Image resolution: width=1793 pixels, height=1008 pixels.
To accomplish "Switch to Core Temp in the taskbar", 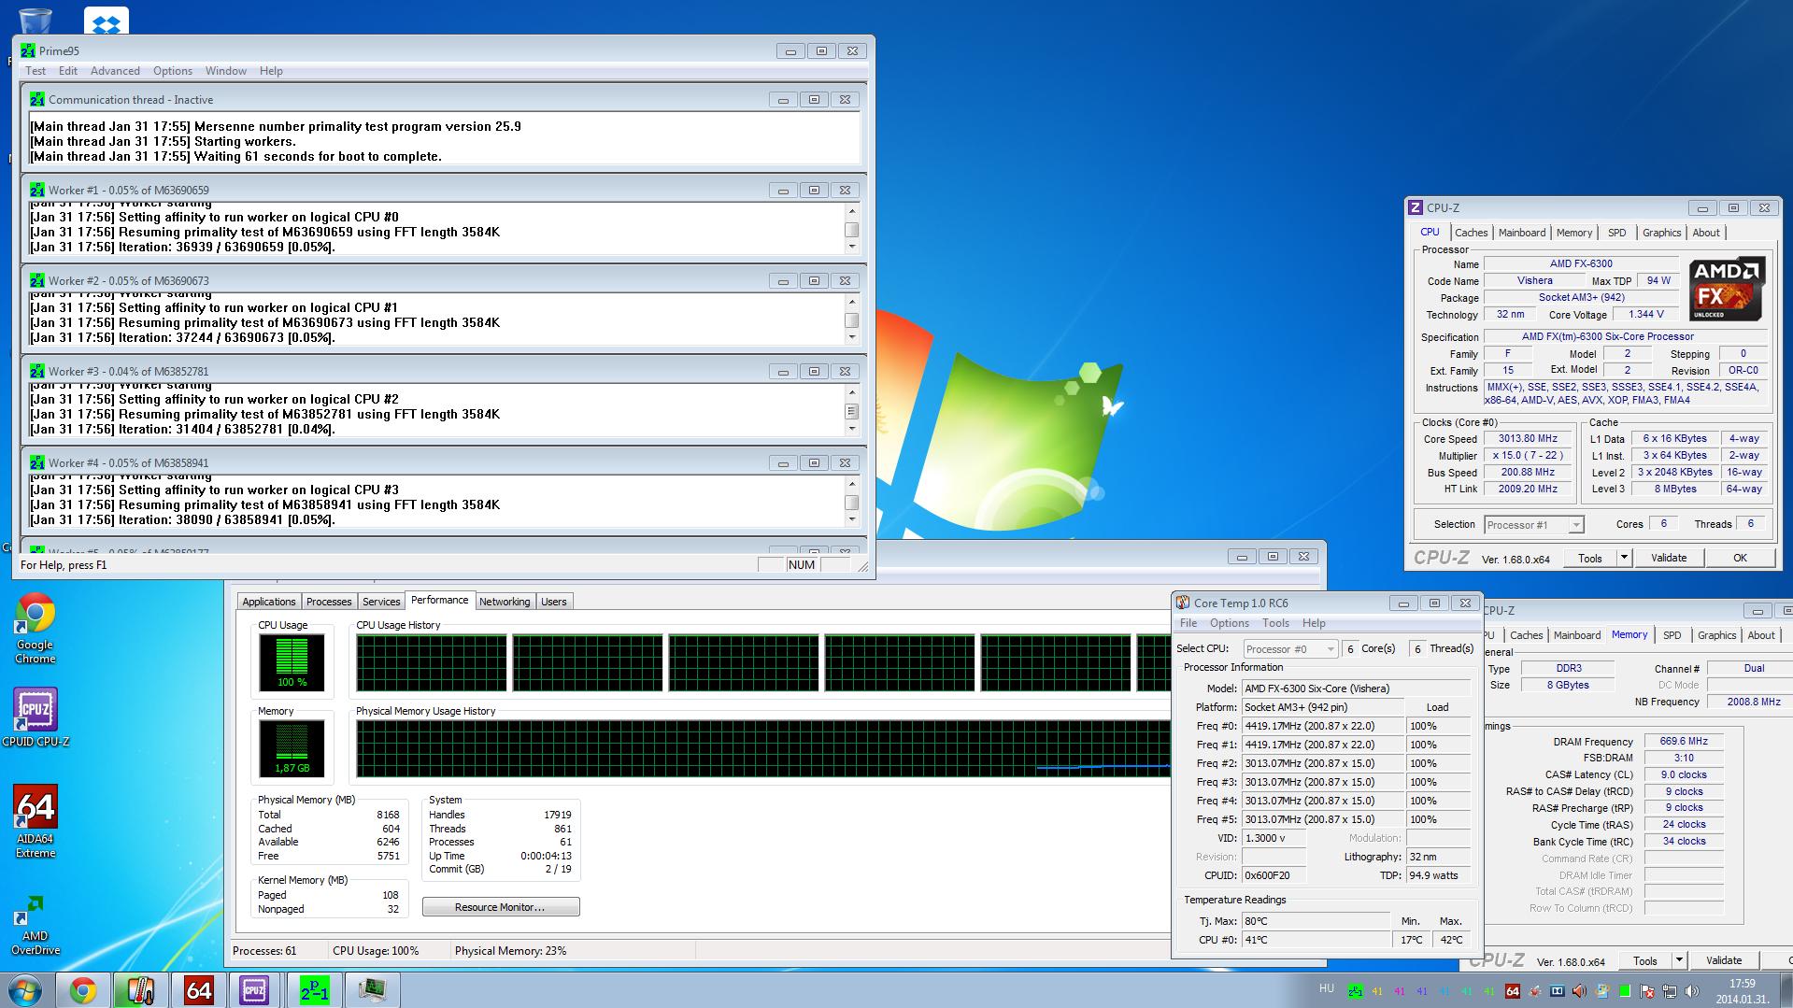I will (x=140, y=990).
